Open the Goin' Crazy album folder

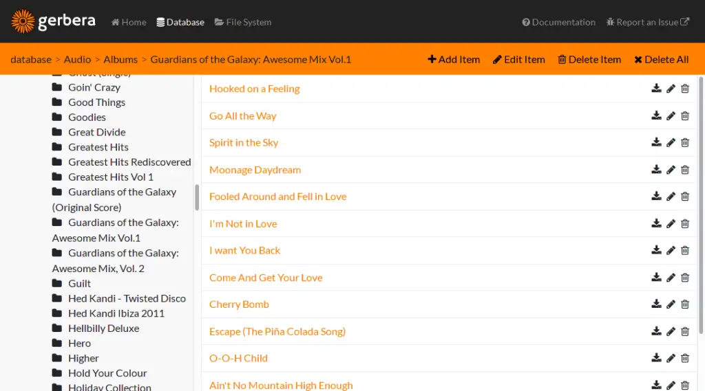pos(86,87)
